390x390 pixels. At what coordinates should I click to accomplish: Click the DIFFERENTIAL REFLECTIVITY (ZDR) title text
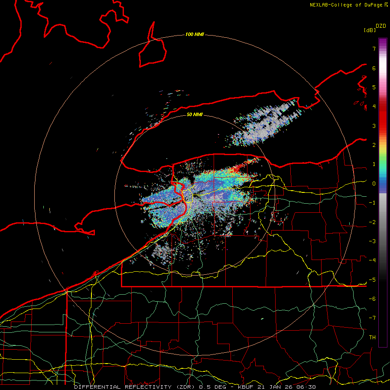(135, 387)
